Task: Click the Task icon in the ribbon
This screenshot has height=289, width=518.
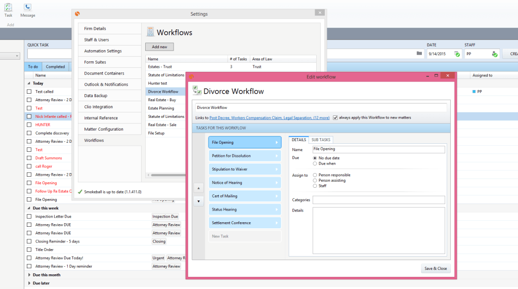Action: point(8,7)
